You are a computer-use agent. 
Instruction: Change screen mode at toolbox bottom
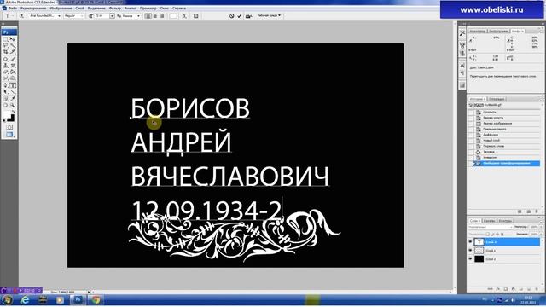pyautogui.click(x=9, y=135)
